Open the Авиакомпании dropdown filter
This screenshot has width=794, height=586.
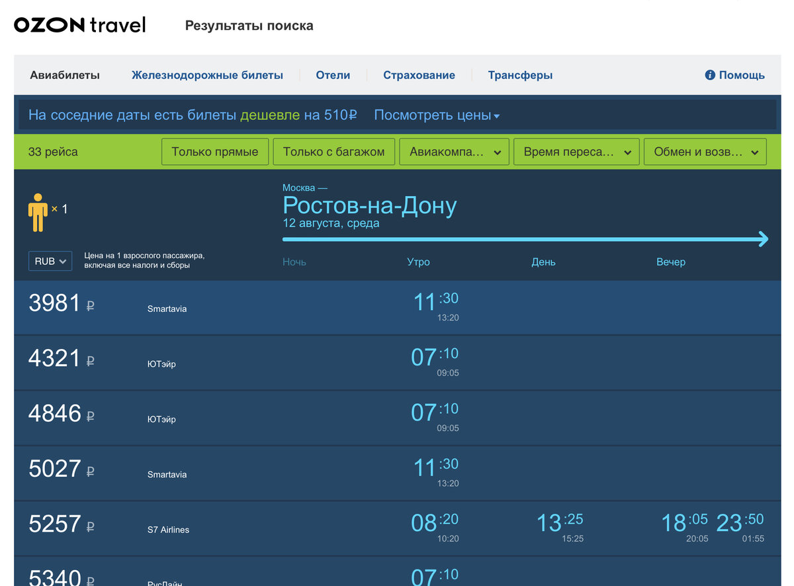click(x=454, y=152)
